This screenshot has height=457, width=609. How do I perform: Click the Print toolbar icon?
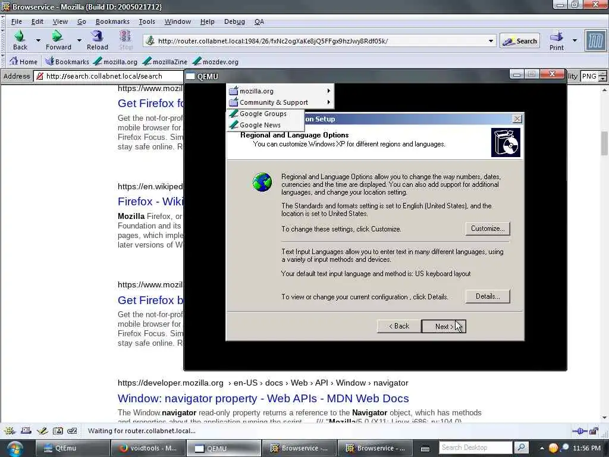pyautogui.click(x=557, y=36)
